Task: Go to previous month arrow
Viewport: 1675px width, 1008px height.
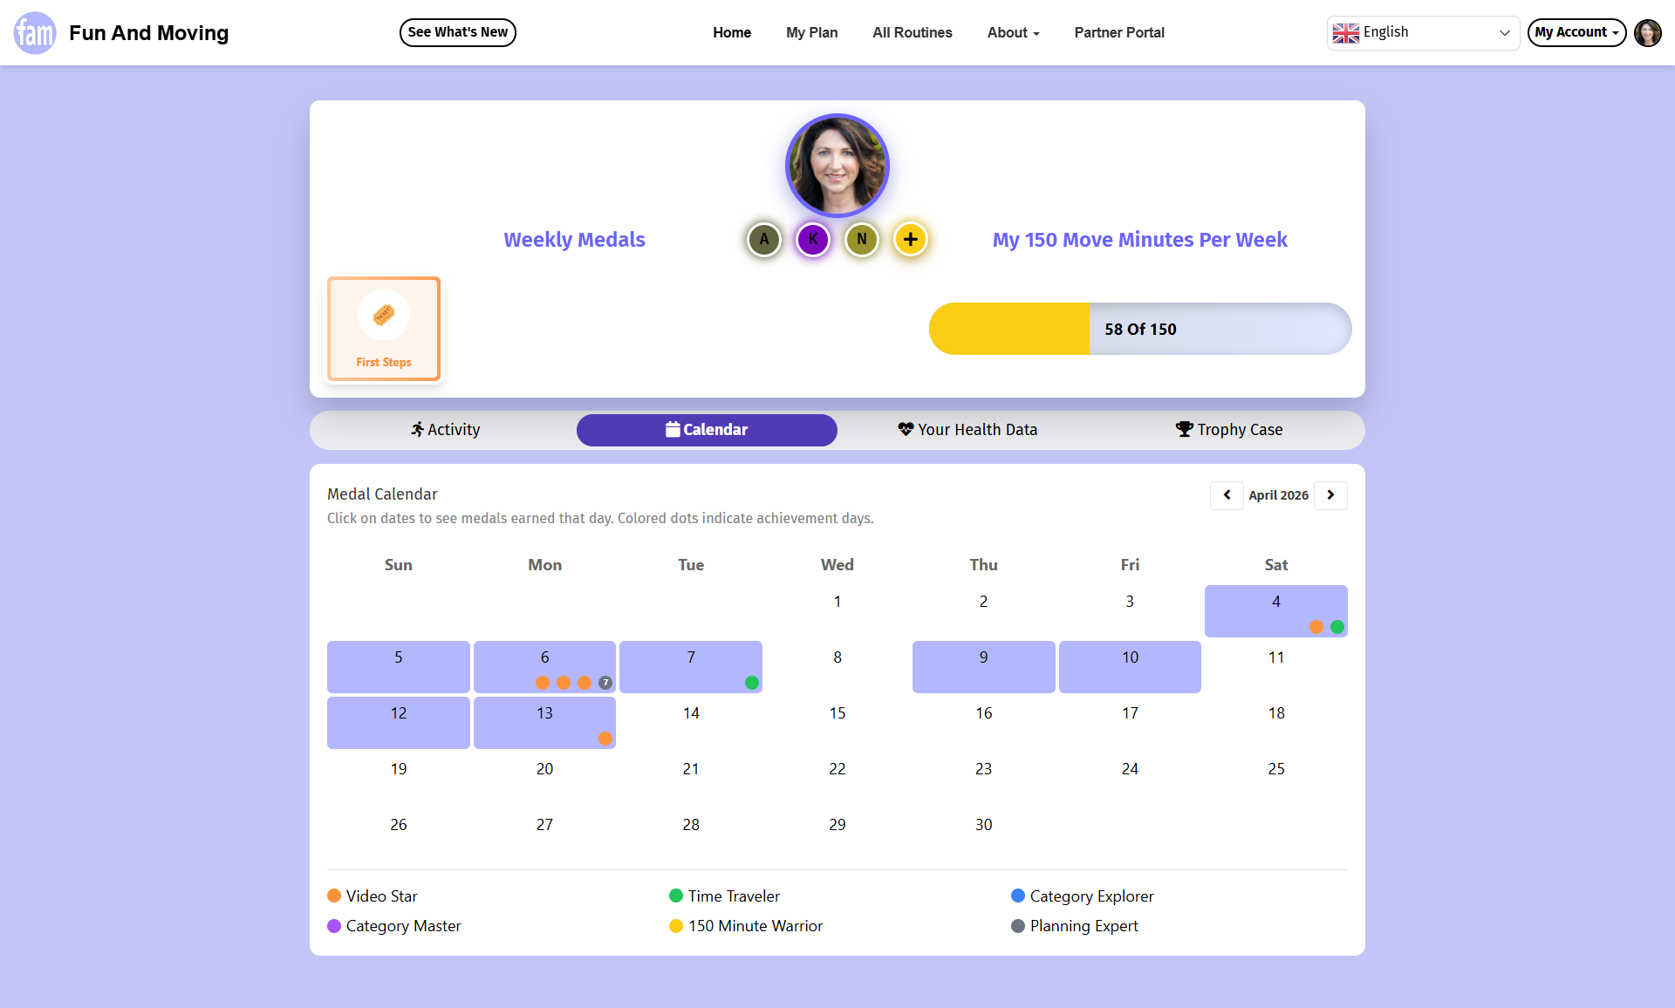Action: [1227, 495]
